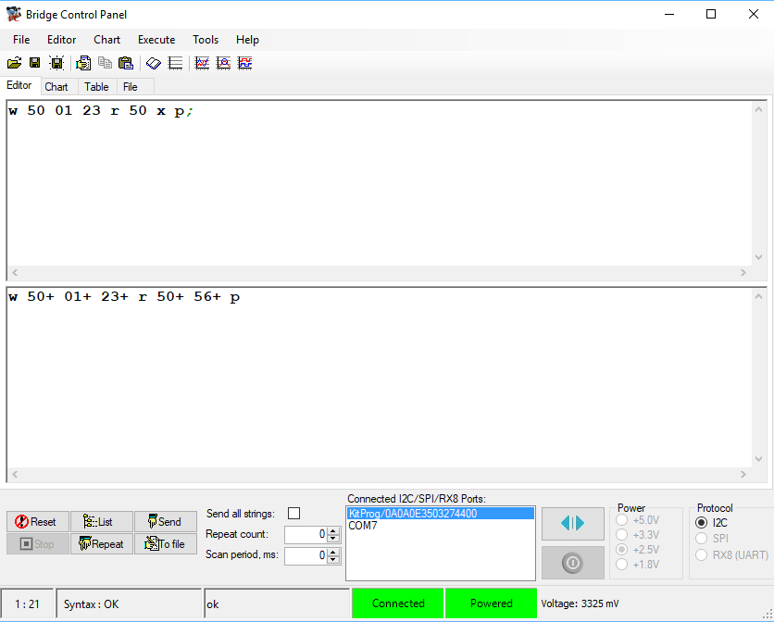774x622 pixels.
Task: Click the gray power toggle button
Action: pos(572,563)
